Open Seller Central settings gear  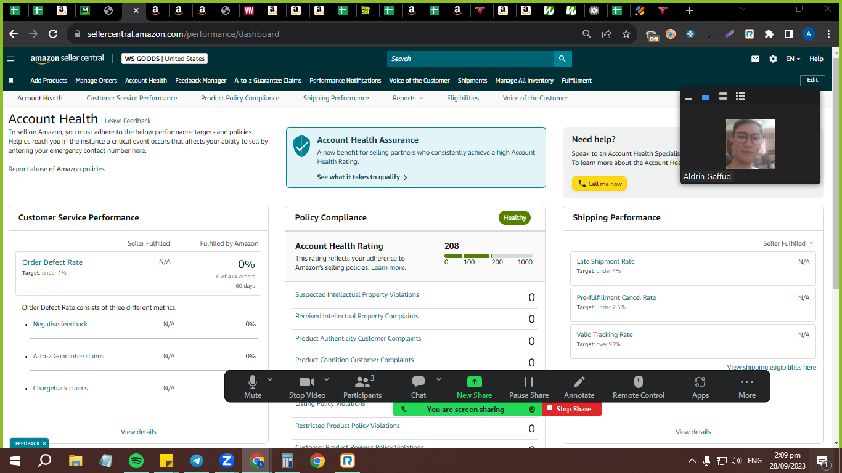click(x=773, y=59)
